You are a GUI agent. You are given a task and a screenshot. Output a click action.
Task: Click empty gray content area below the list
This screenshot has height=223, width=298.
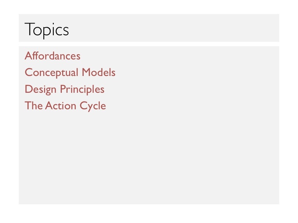click(x=149, y=157)
